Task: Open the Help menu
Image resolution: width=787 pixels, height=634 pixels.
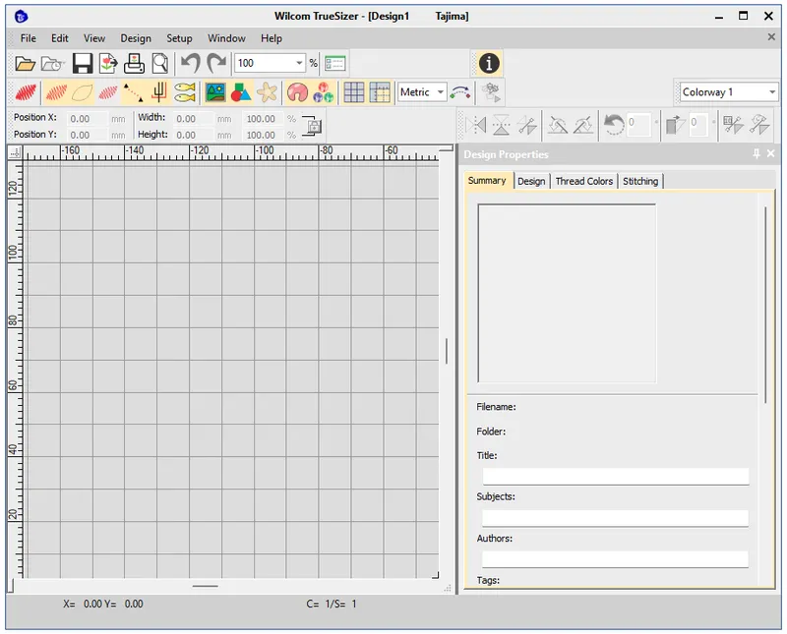Action: pos(272,38)
